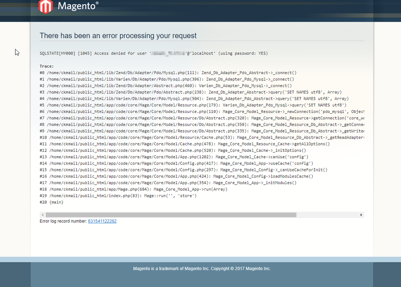This screenshot has height=287, width=401.
Task: Click trace line #6 Resource.php(110)
Action: 202,112
